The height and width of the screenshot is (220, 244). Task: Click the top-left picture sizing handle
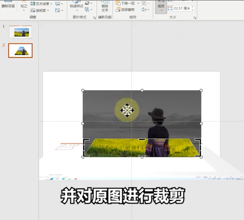(83, 90)
